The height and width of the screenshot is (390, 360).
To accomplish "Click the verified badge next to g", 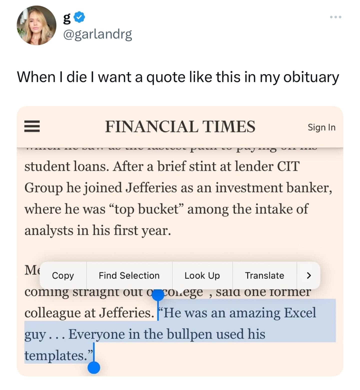I will (79, 16).
